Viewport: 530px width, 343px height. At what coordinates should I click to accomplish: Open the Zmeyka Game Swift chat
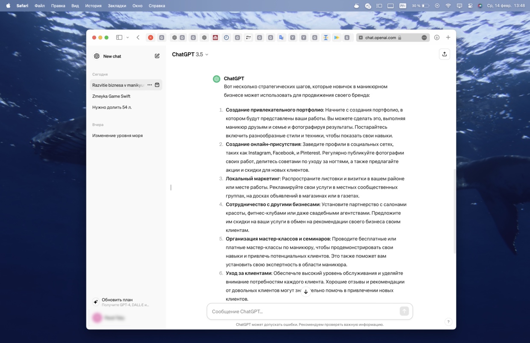(111, 96)
